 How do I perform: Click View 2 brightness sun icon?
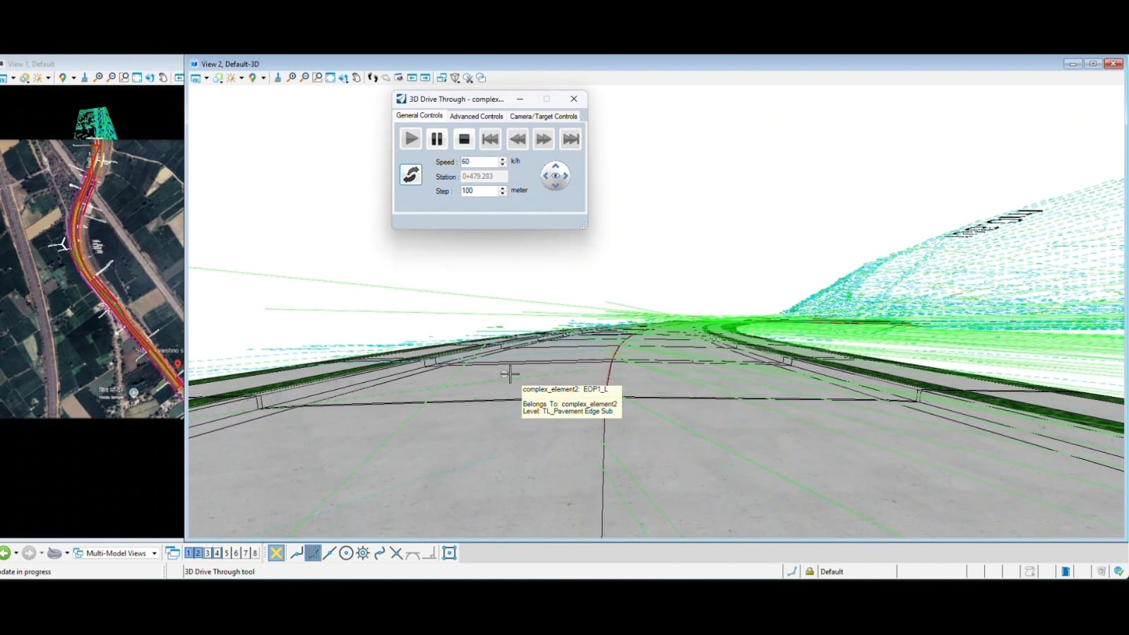click(231, 78)
